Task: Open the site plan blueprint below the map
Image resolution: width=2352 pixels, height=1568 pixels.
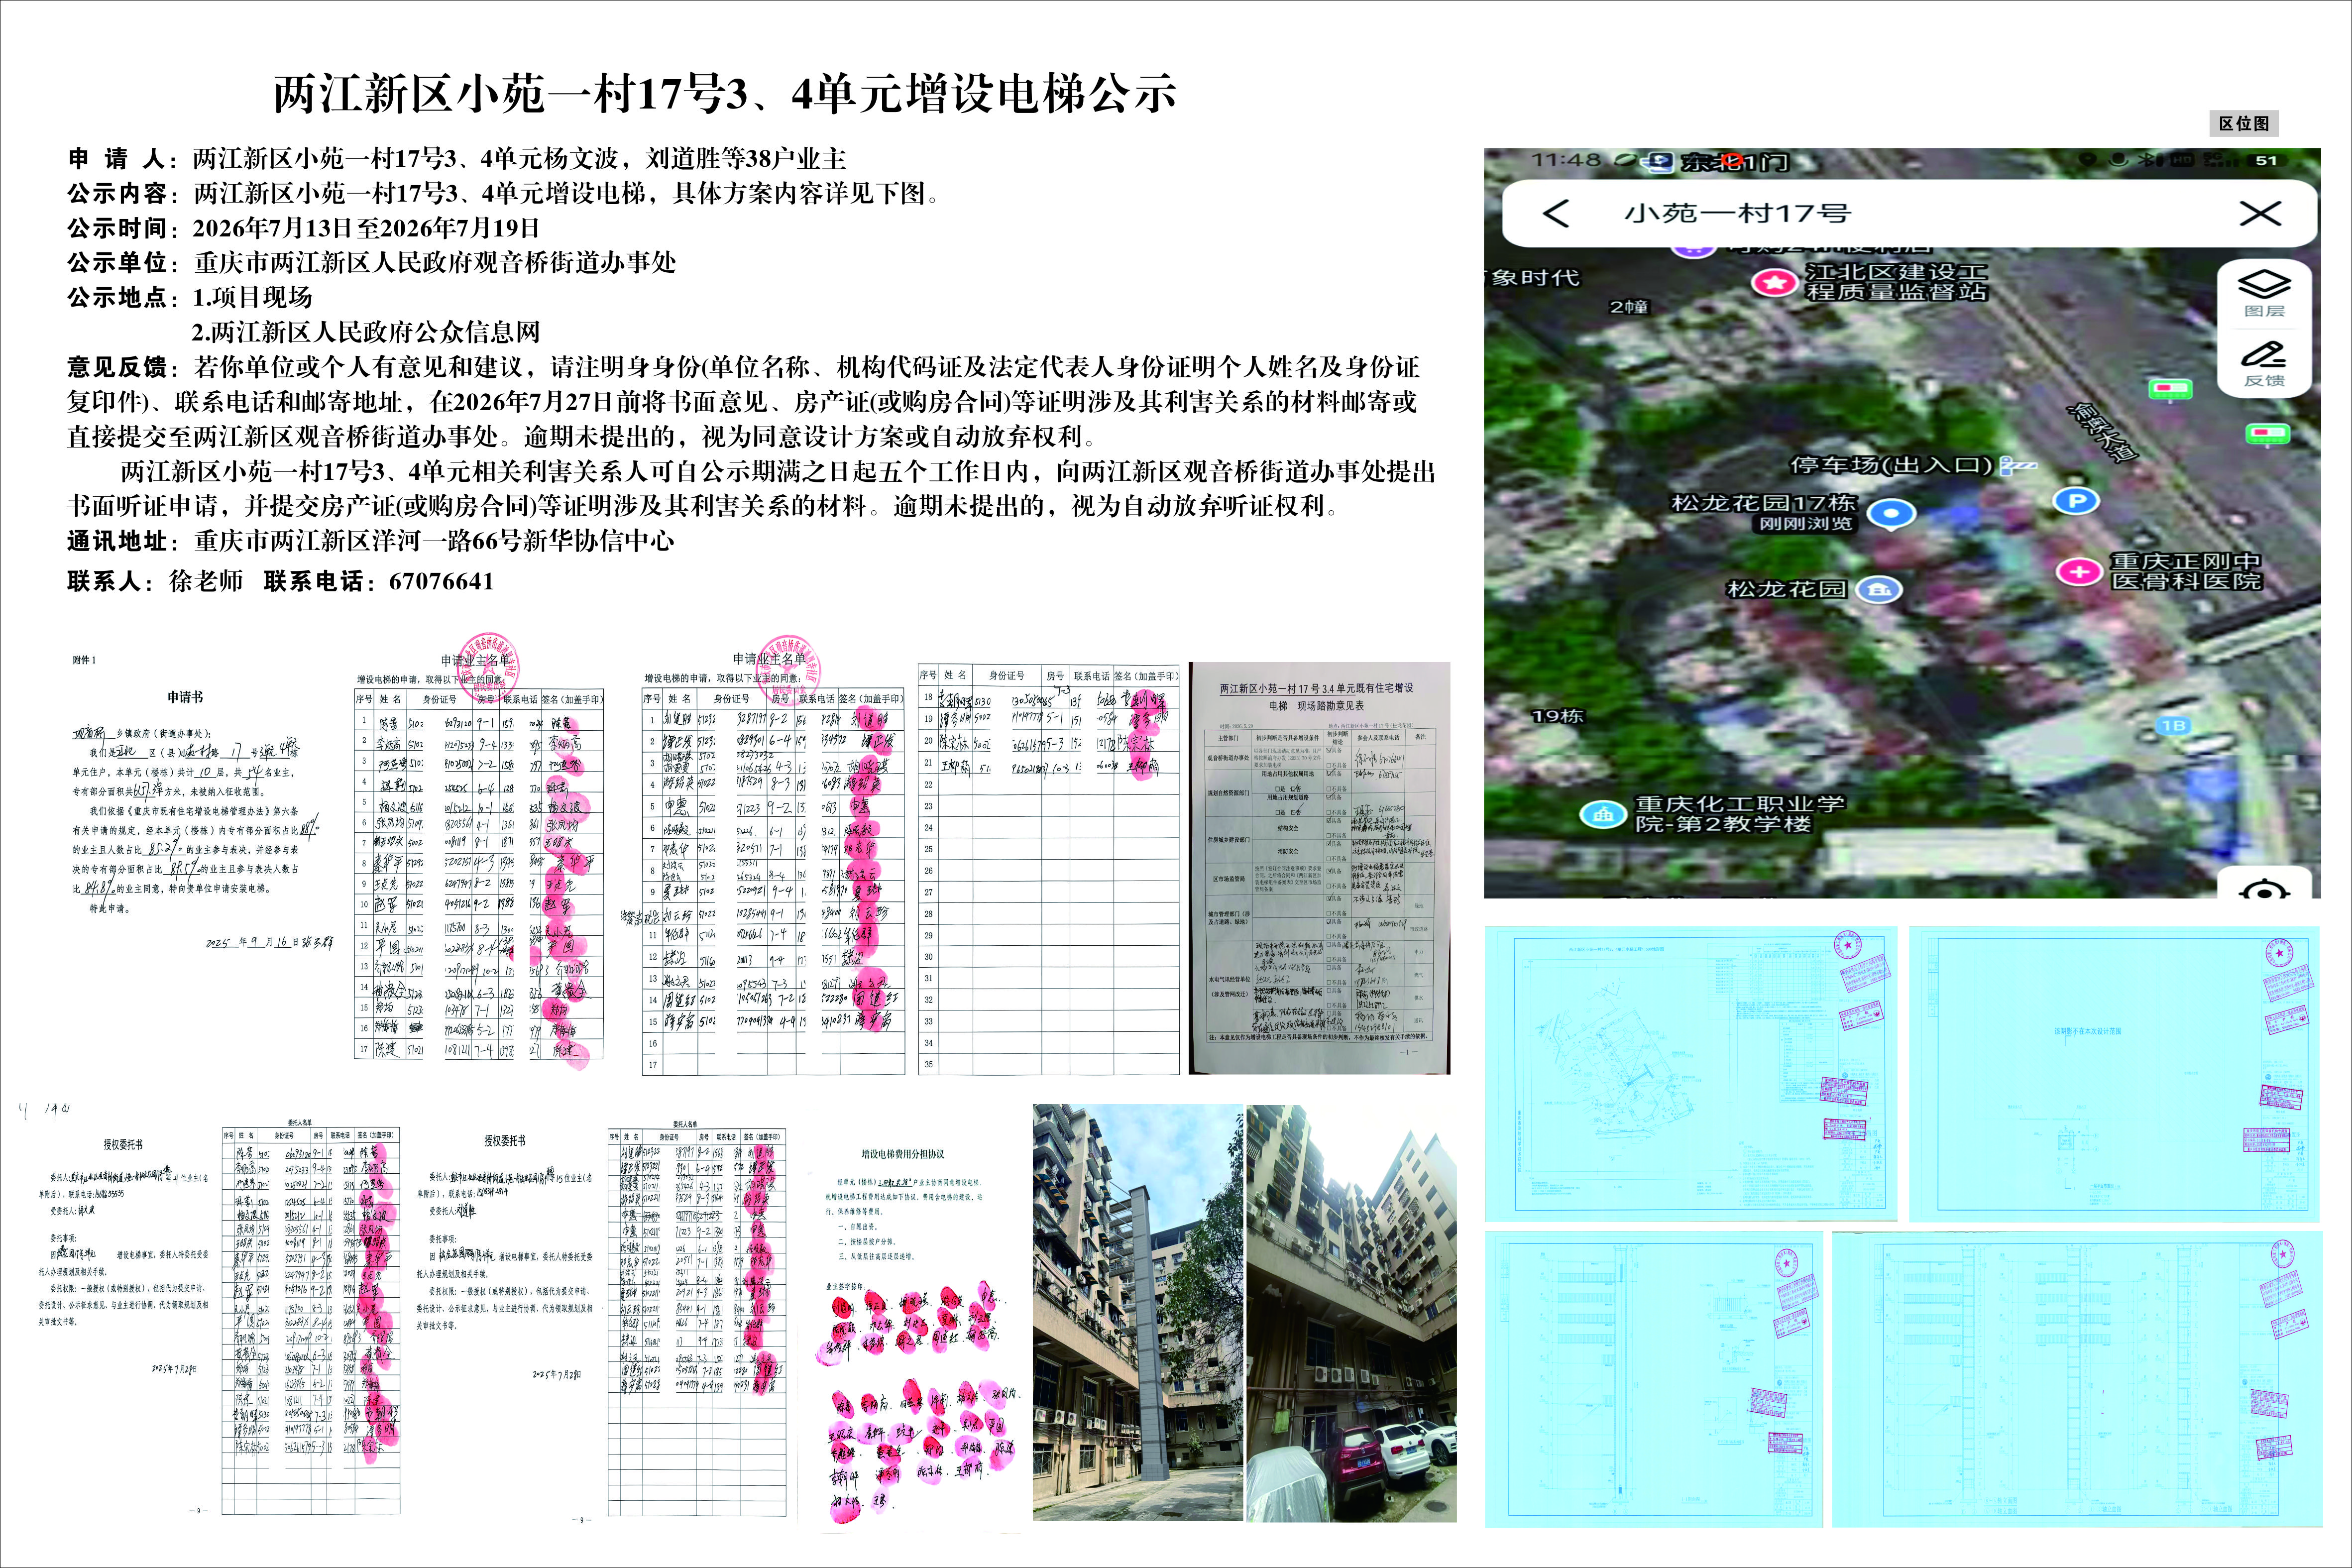Action: [x=1691, y=1074]
